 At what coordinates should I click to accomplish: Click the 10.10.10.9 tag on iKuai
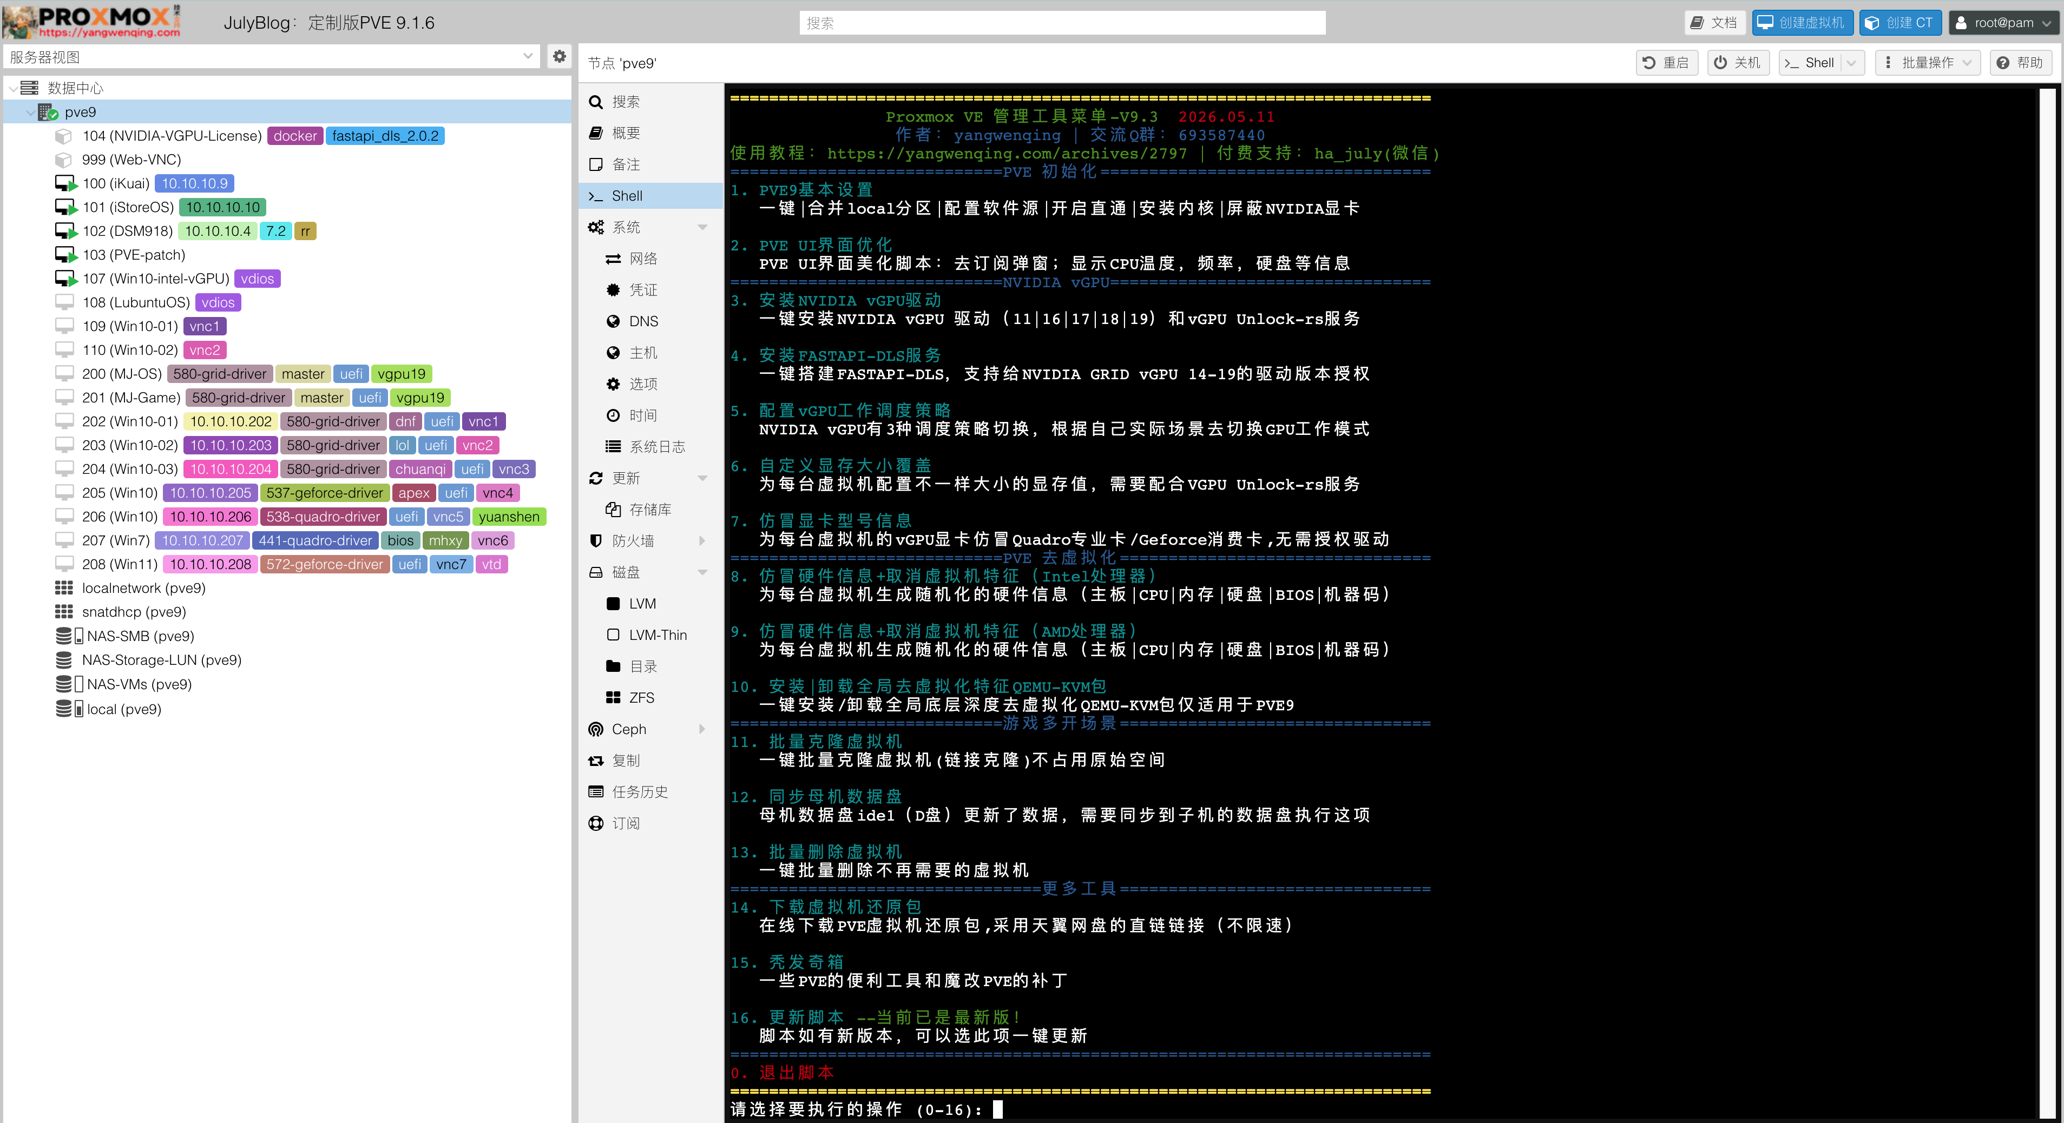click(x=195, y=183)
